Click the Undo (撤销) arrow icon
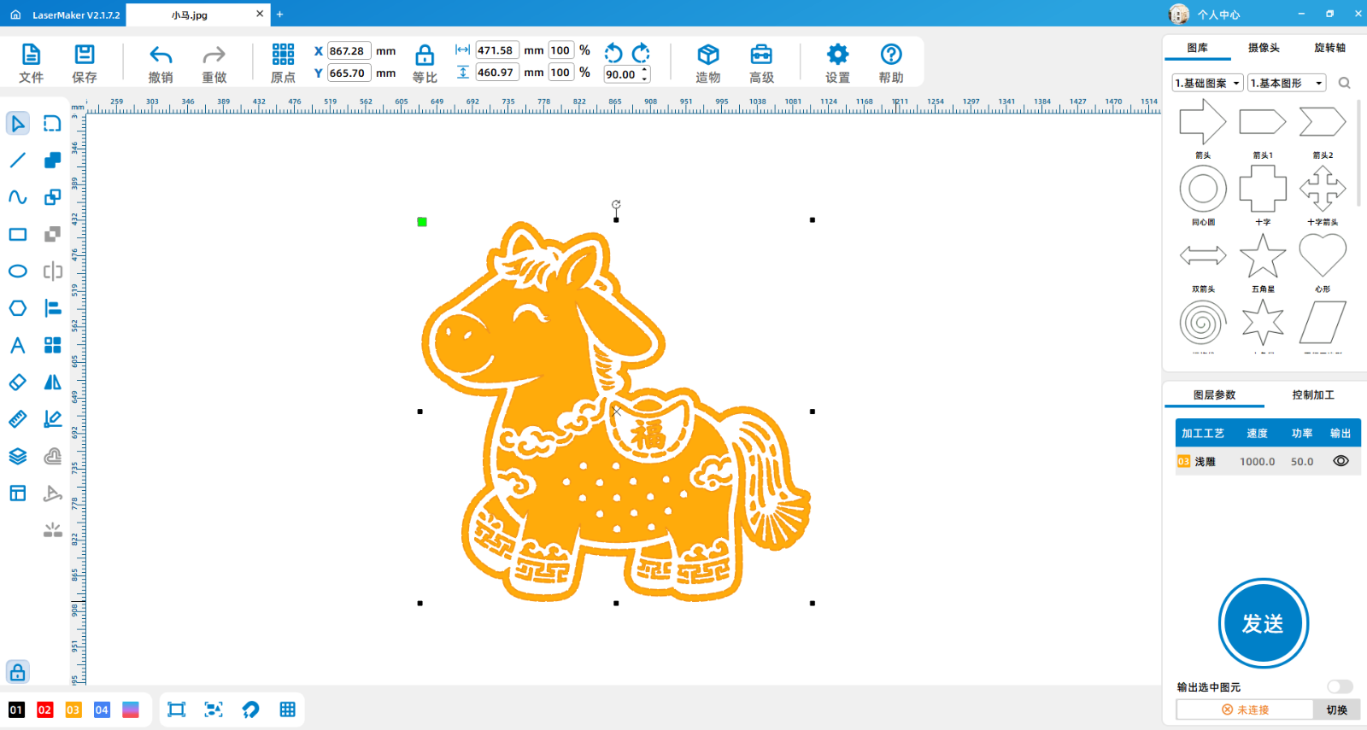This screenshot has width=1367, height=730. pos(161,55)
